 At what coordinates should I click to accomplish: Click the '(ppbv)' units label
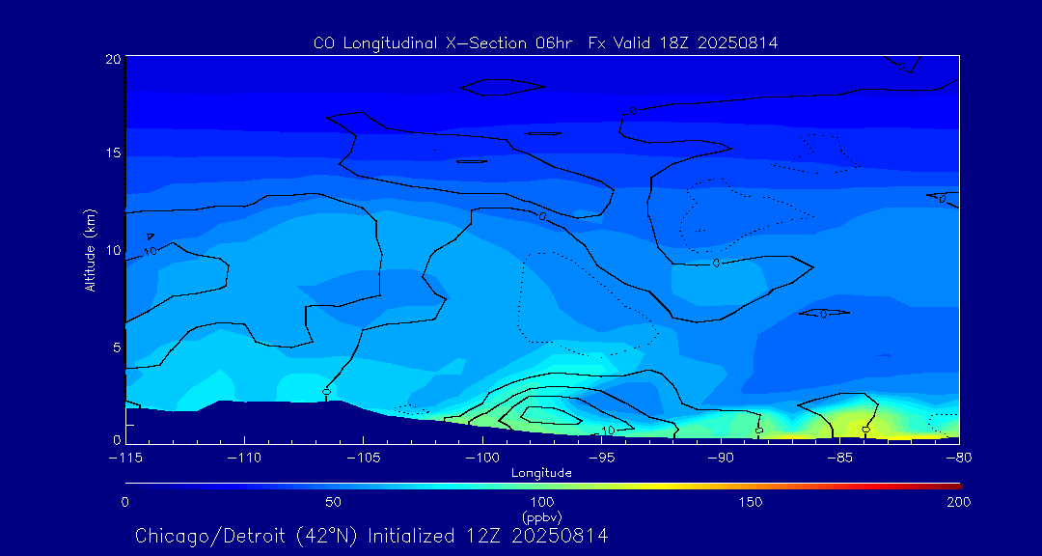pyautogui.click(x=541, y=516)
